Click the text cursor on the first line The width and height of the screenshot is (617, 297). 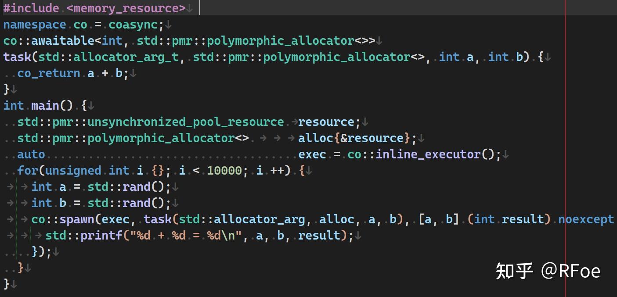click(x=200, y=7)
